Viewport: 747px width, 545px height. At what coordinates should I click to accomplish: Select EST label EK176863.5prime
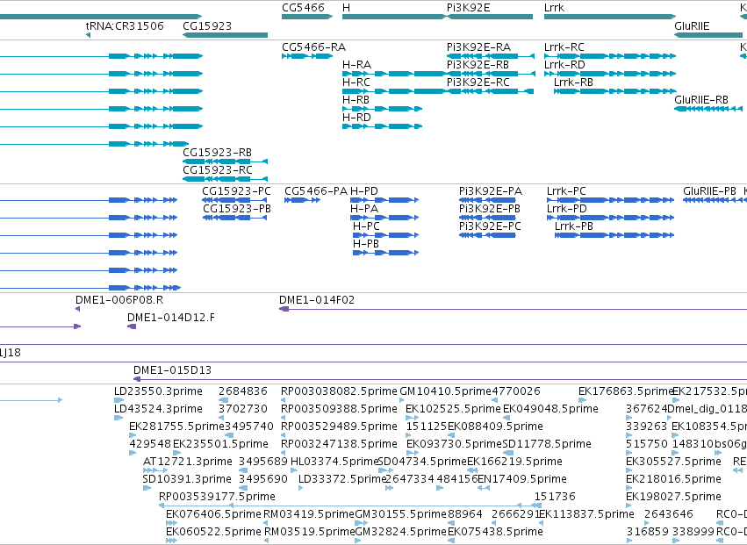click(626, 391)
